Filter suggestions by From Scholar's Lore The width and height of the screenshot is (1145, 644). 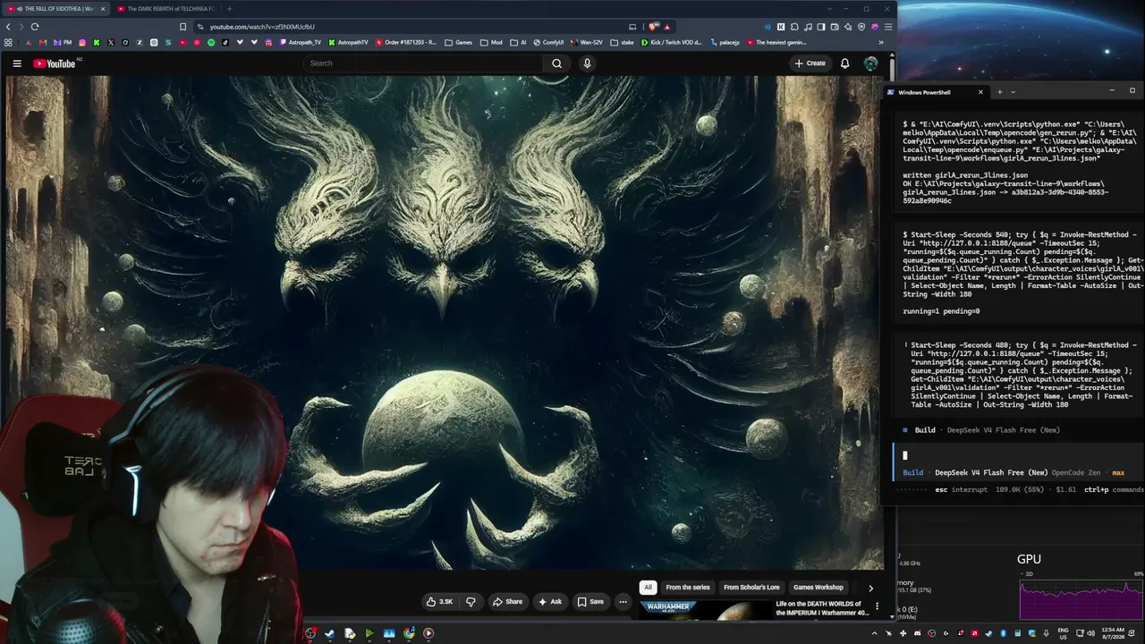(751, 588)
